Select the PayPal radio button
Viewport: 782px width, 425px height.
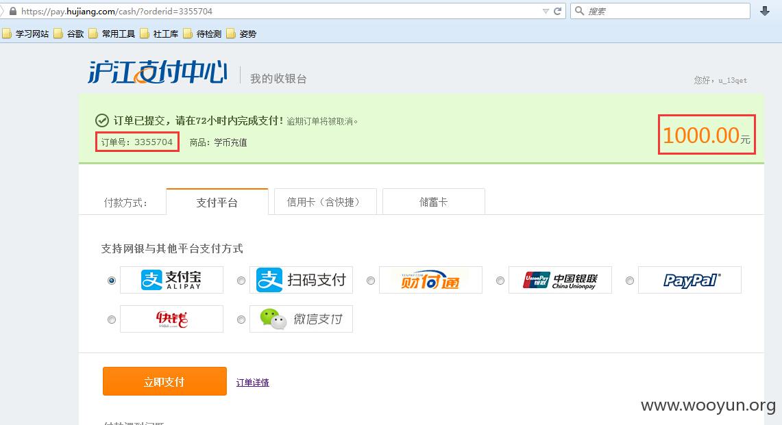coord(630,281)
